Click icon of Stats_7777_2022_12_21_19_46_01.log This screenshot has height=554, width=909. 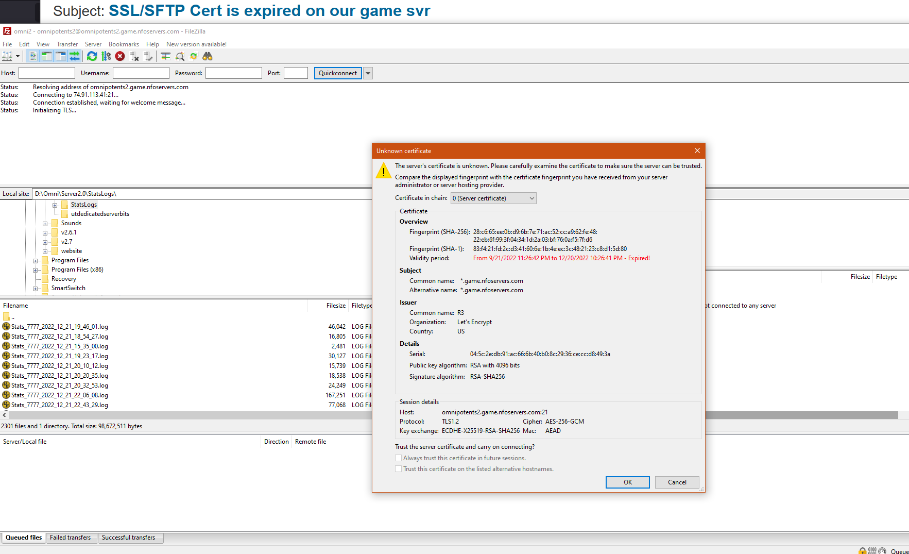click(x=6, y=326)
